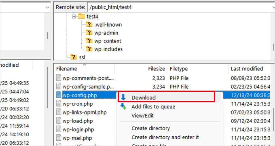Viewport: 275px width, 146px height.
Task: Click the local file list vertical scrollbar
Action: [47, 88]
